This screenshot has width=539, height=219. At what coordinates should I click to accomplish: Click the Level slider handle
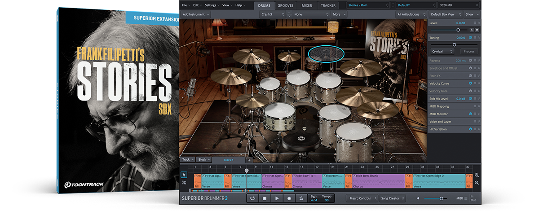[x=458, y=30]
